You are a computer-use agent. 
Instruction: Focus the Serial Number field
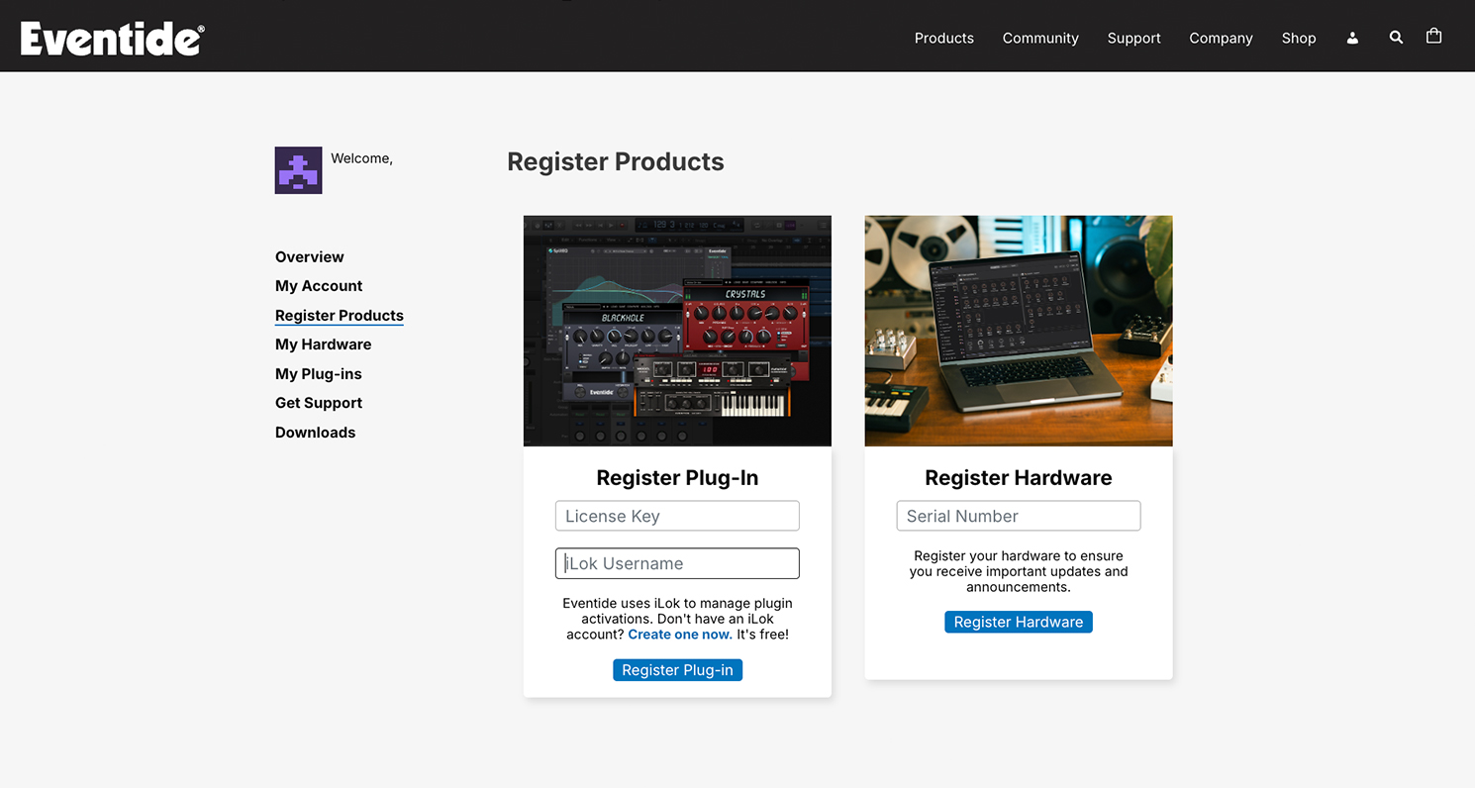[x=1018, y=516]
